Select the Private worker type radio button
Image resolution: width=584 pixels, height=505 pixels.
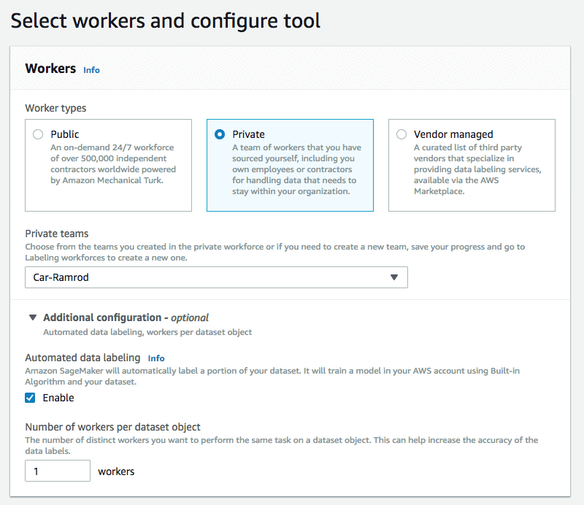[220, 134]
